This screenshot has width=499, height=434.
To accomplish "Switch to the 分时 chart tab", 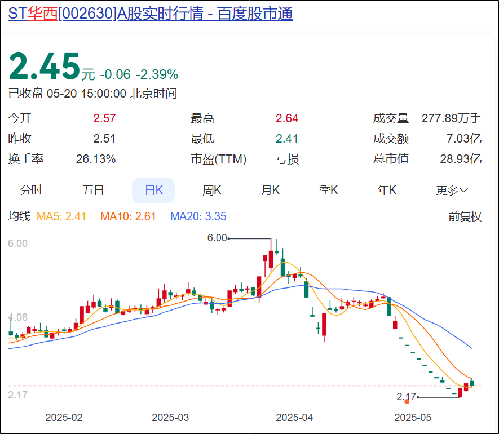I will pyautogui.click(x=31, y=191).
